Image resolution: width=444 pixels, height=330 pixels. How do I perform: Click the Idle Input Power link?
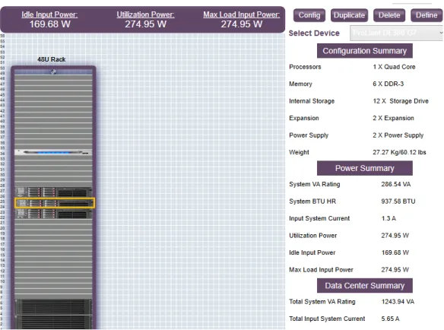tap(49, 14)
